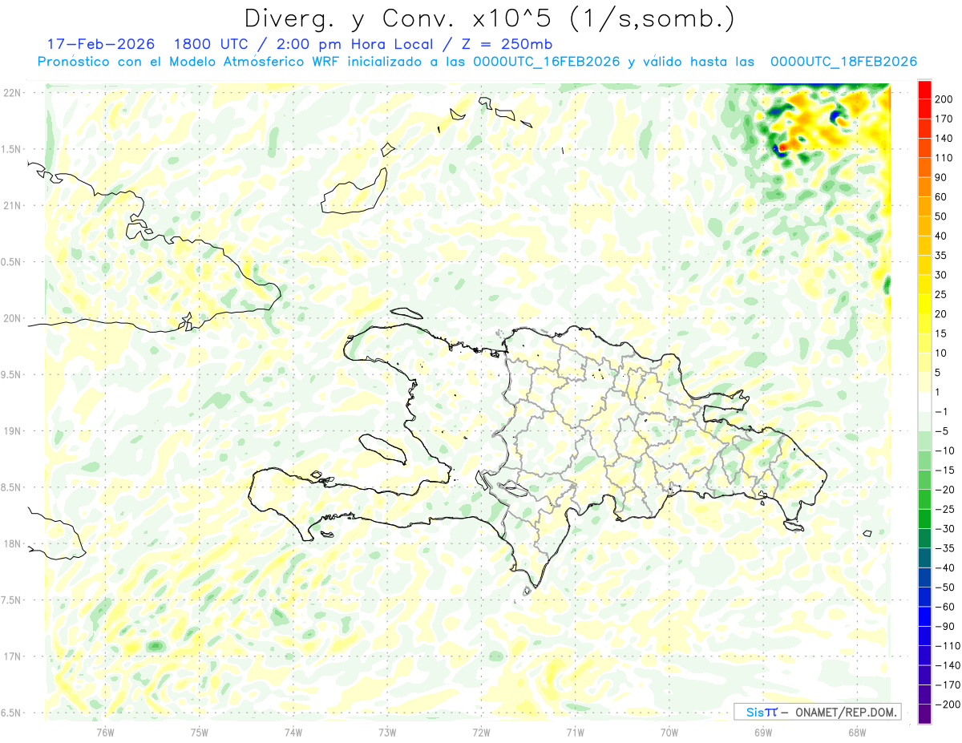Click the "-40" value on the color scale

(945, 568)
